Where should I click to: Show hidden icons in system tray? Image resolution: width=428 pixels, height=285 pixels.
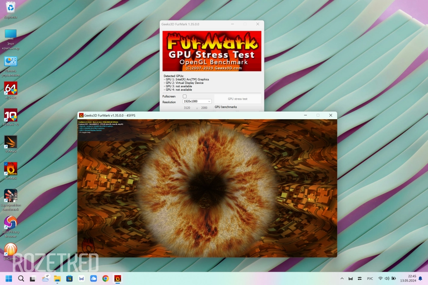pyautogui.click(x=342, y=279)
